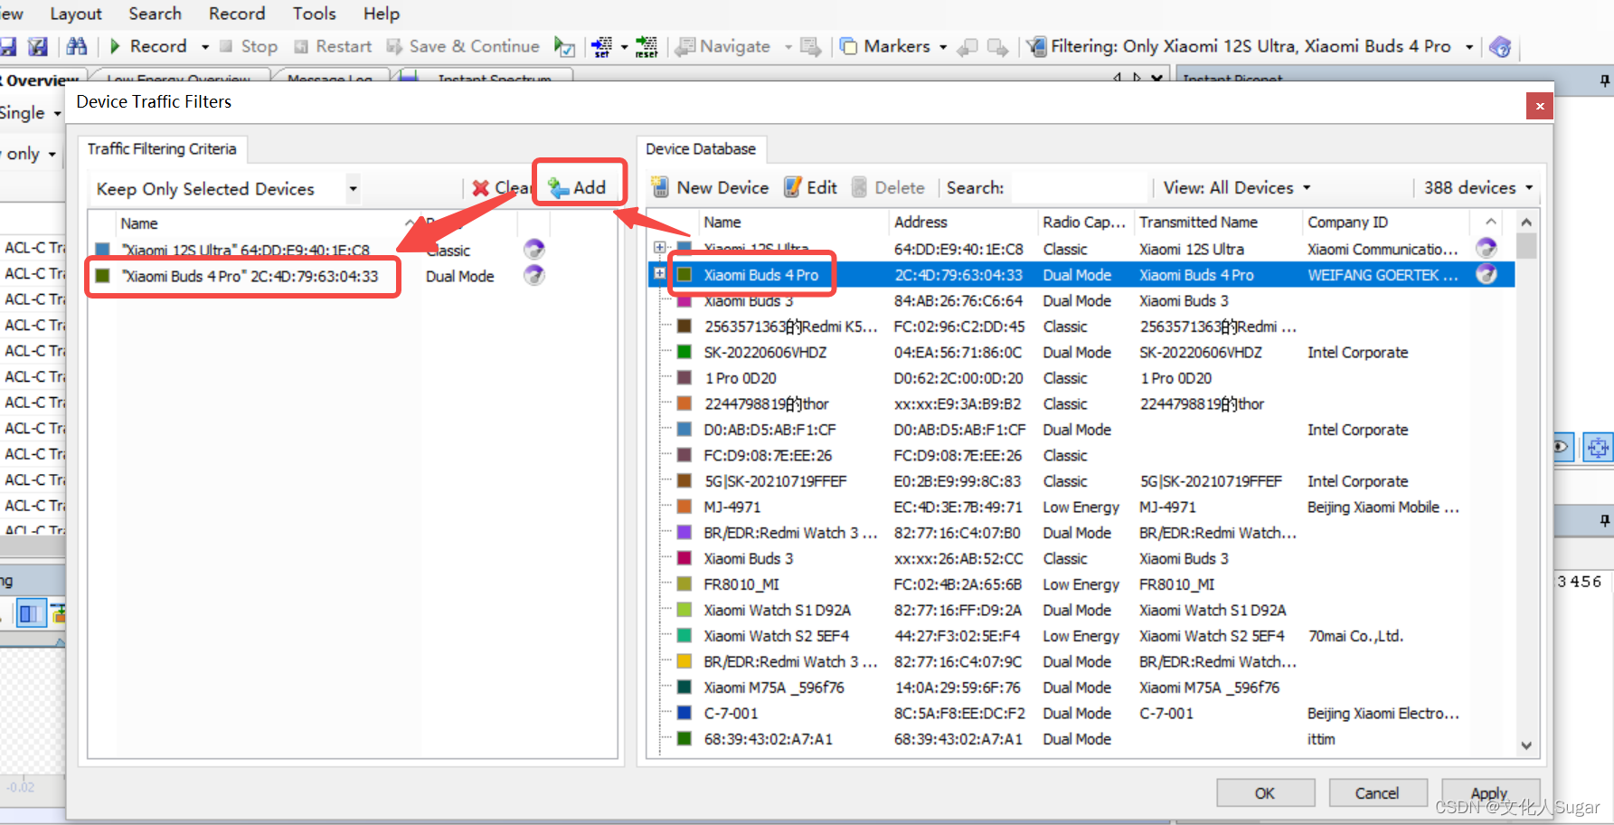Select the Xiaomi Watch S2 5EF4 device row
Image resolution: width=1614 pixels, height=825 pixels.
1081,636
